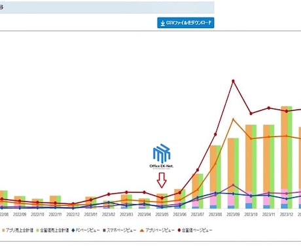Toggle the アプリ売上合計値 legend entry

18,230
